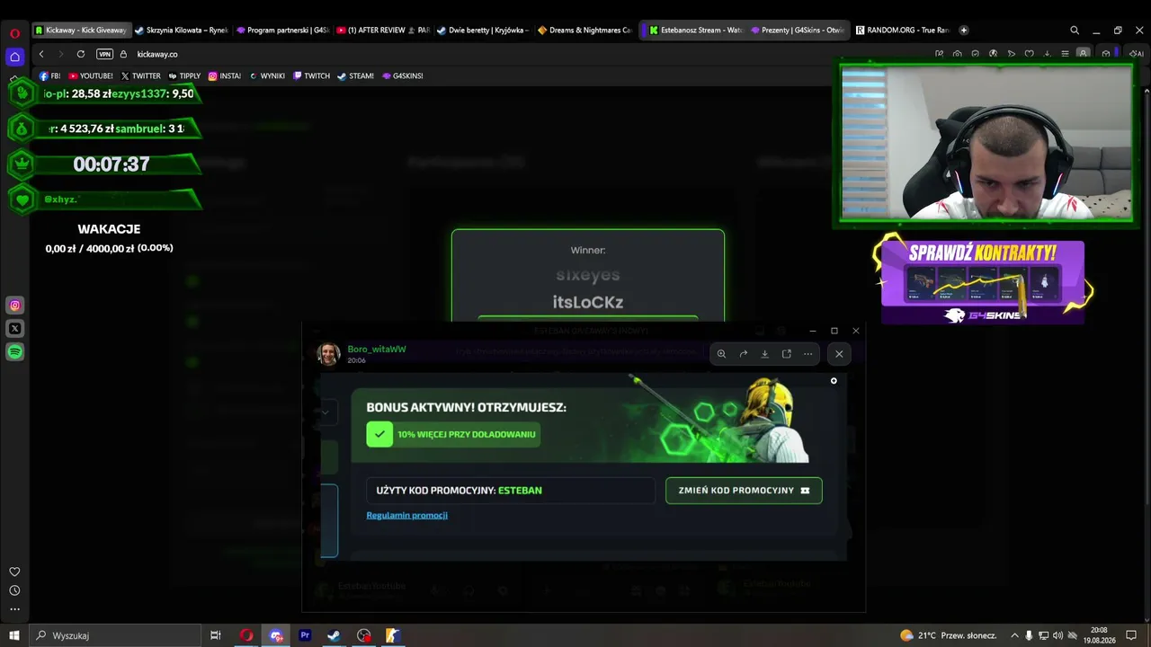
Task: Open FB! bookmark
Action: (50, 76)
